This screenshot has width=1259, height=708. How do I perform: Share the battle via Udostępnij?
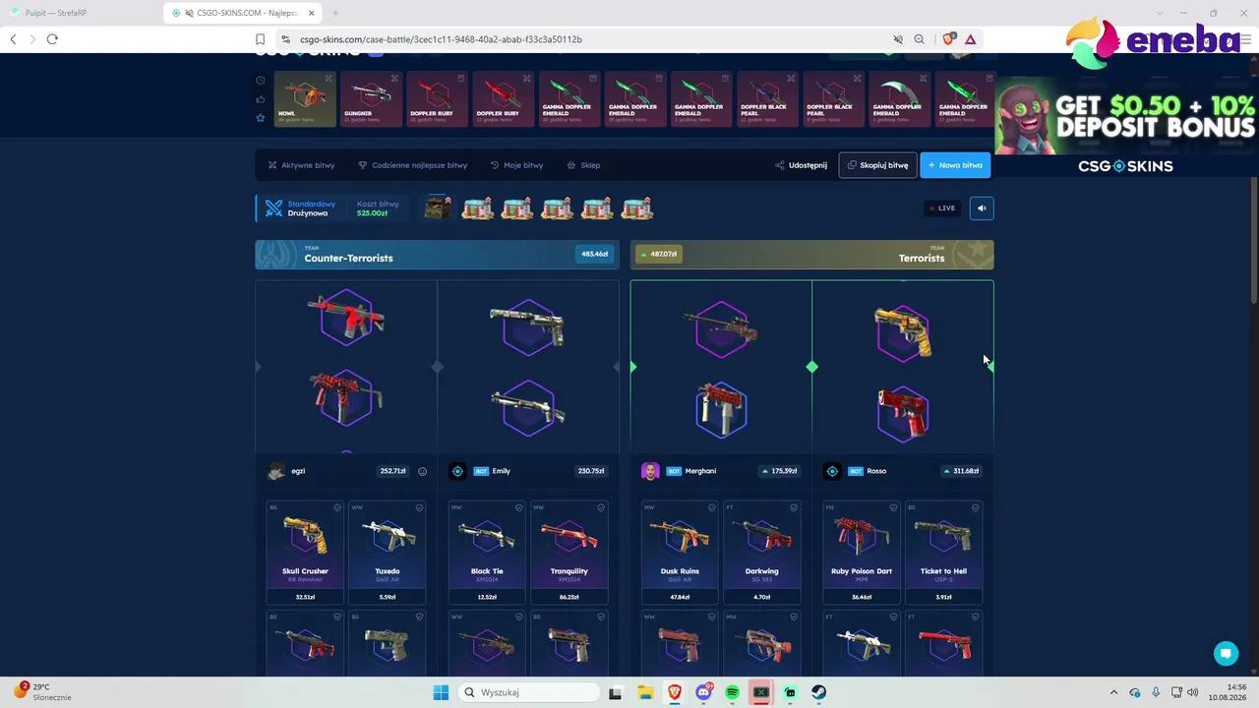coord(801,165)
